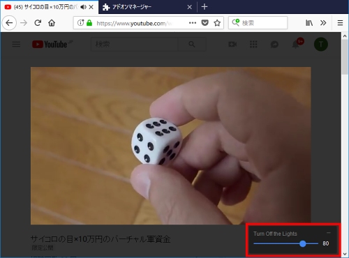Open a new browser tab
Viewport: 349px width, 258px height.
[x=205, y=7]
